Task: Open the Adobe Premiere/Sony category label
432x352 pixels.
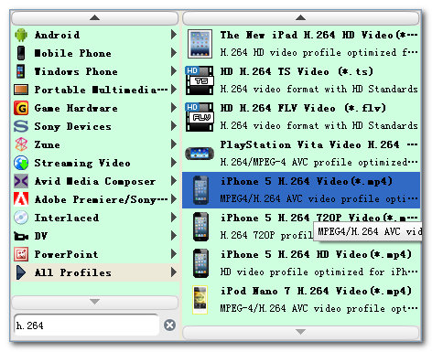Action: pyautogui.click(x=101, y=199)
